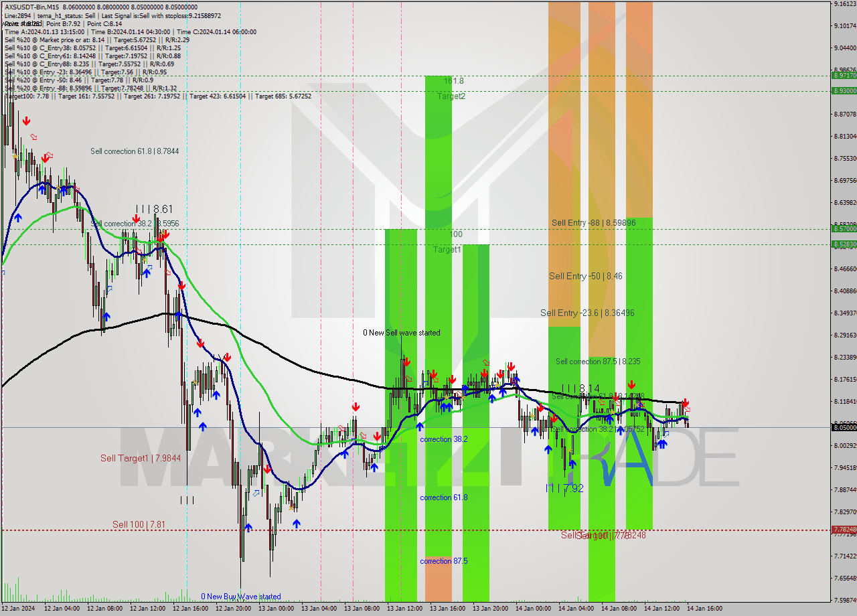This screenshot has height=616, width=857.
Task: Click the 'Sell correction 87.5 | 8.235' label
Action: pyautogui.click(x=598, y=362)
